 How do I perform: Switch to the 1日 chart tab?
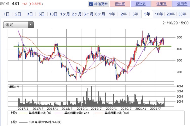[x=6, y=14]
